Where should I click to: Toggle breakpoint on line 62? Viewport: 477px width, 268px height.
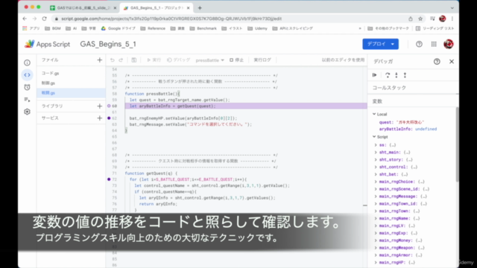[x=109, y=118]
